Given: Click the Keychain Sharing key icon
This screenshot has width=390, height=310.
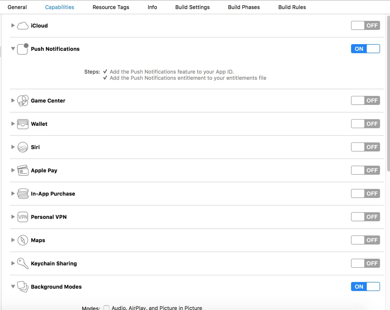Looking at the screenshot, I should point(23,263).
